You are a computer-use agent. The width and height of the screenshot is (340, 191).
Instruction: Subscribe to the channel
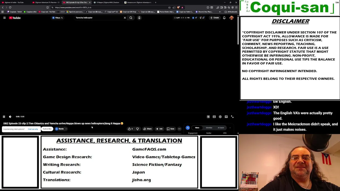click(x=47, y=129)
